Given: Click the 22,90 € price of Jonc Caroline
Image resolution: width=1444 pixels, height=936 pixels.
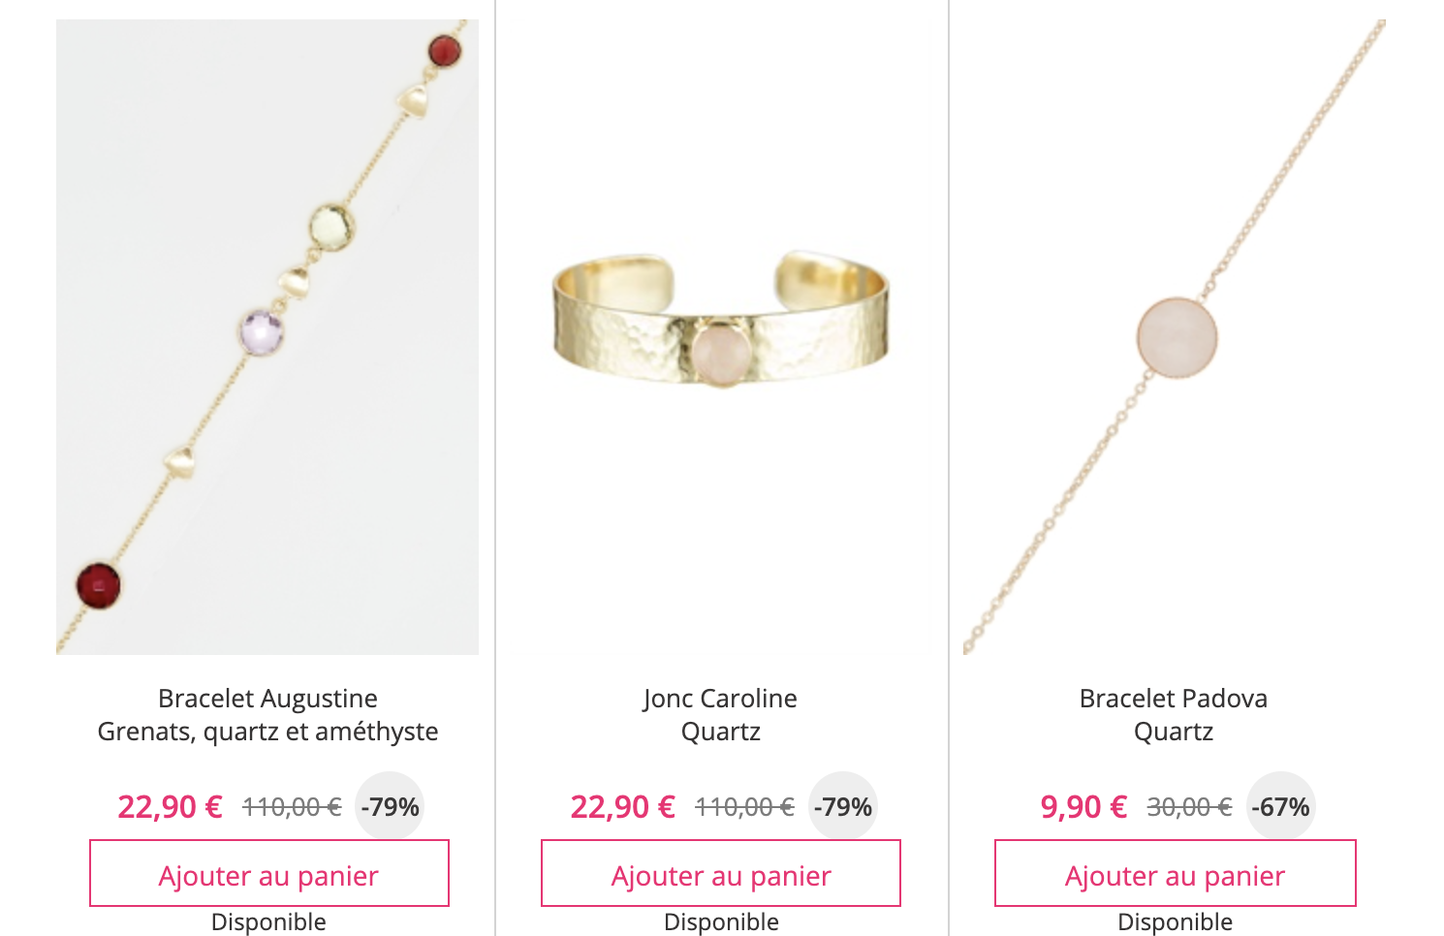Looking at the screenshot, I should (x=623, y=806).
